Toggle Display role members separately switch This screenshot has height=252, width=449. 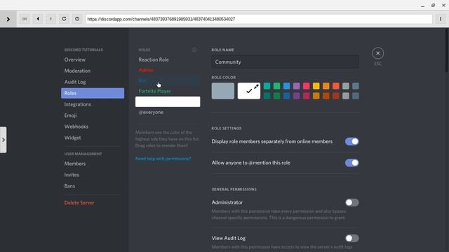click(x=351, y=141)
